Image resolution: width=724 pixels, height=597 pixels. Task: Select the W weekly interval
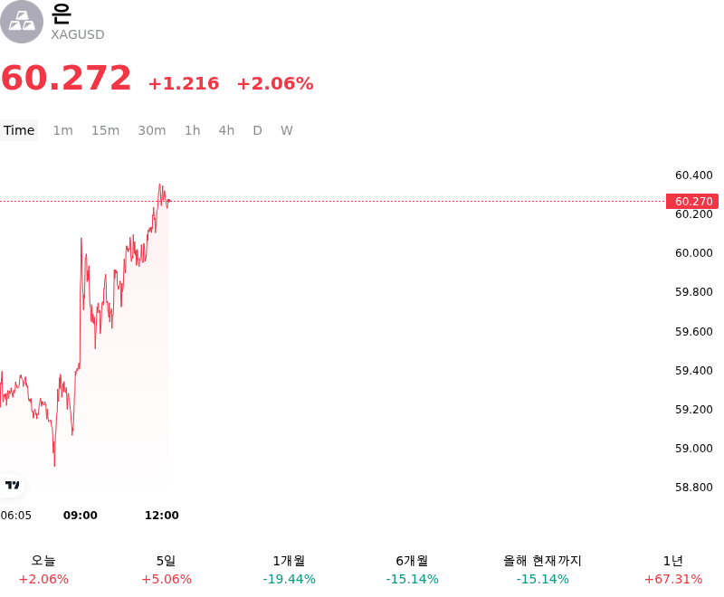coord(286,130)
